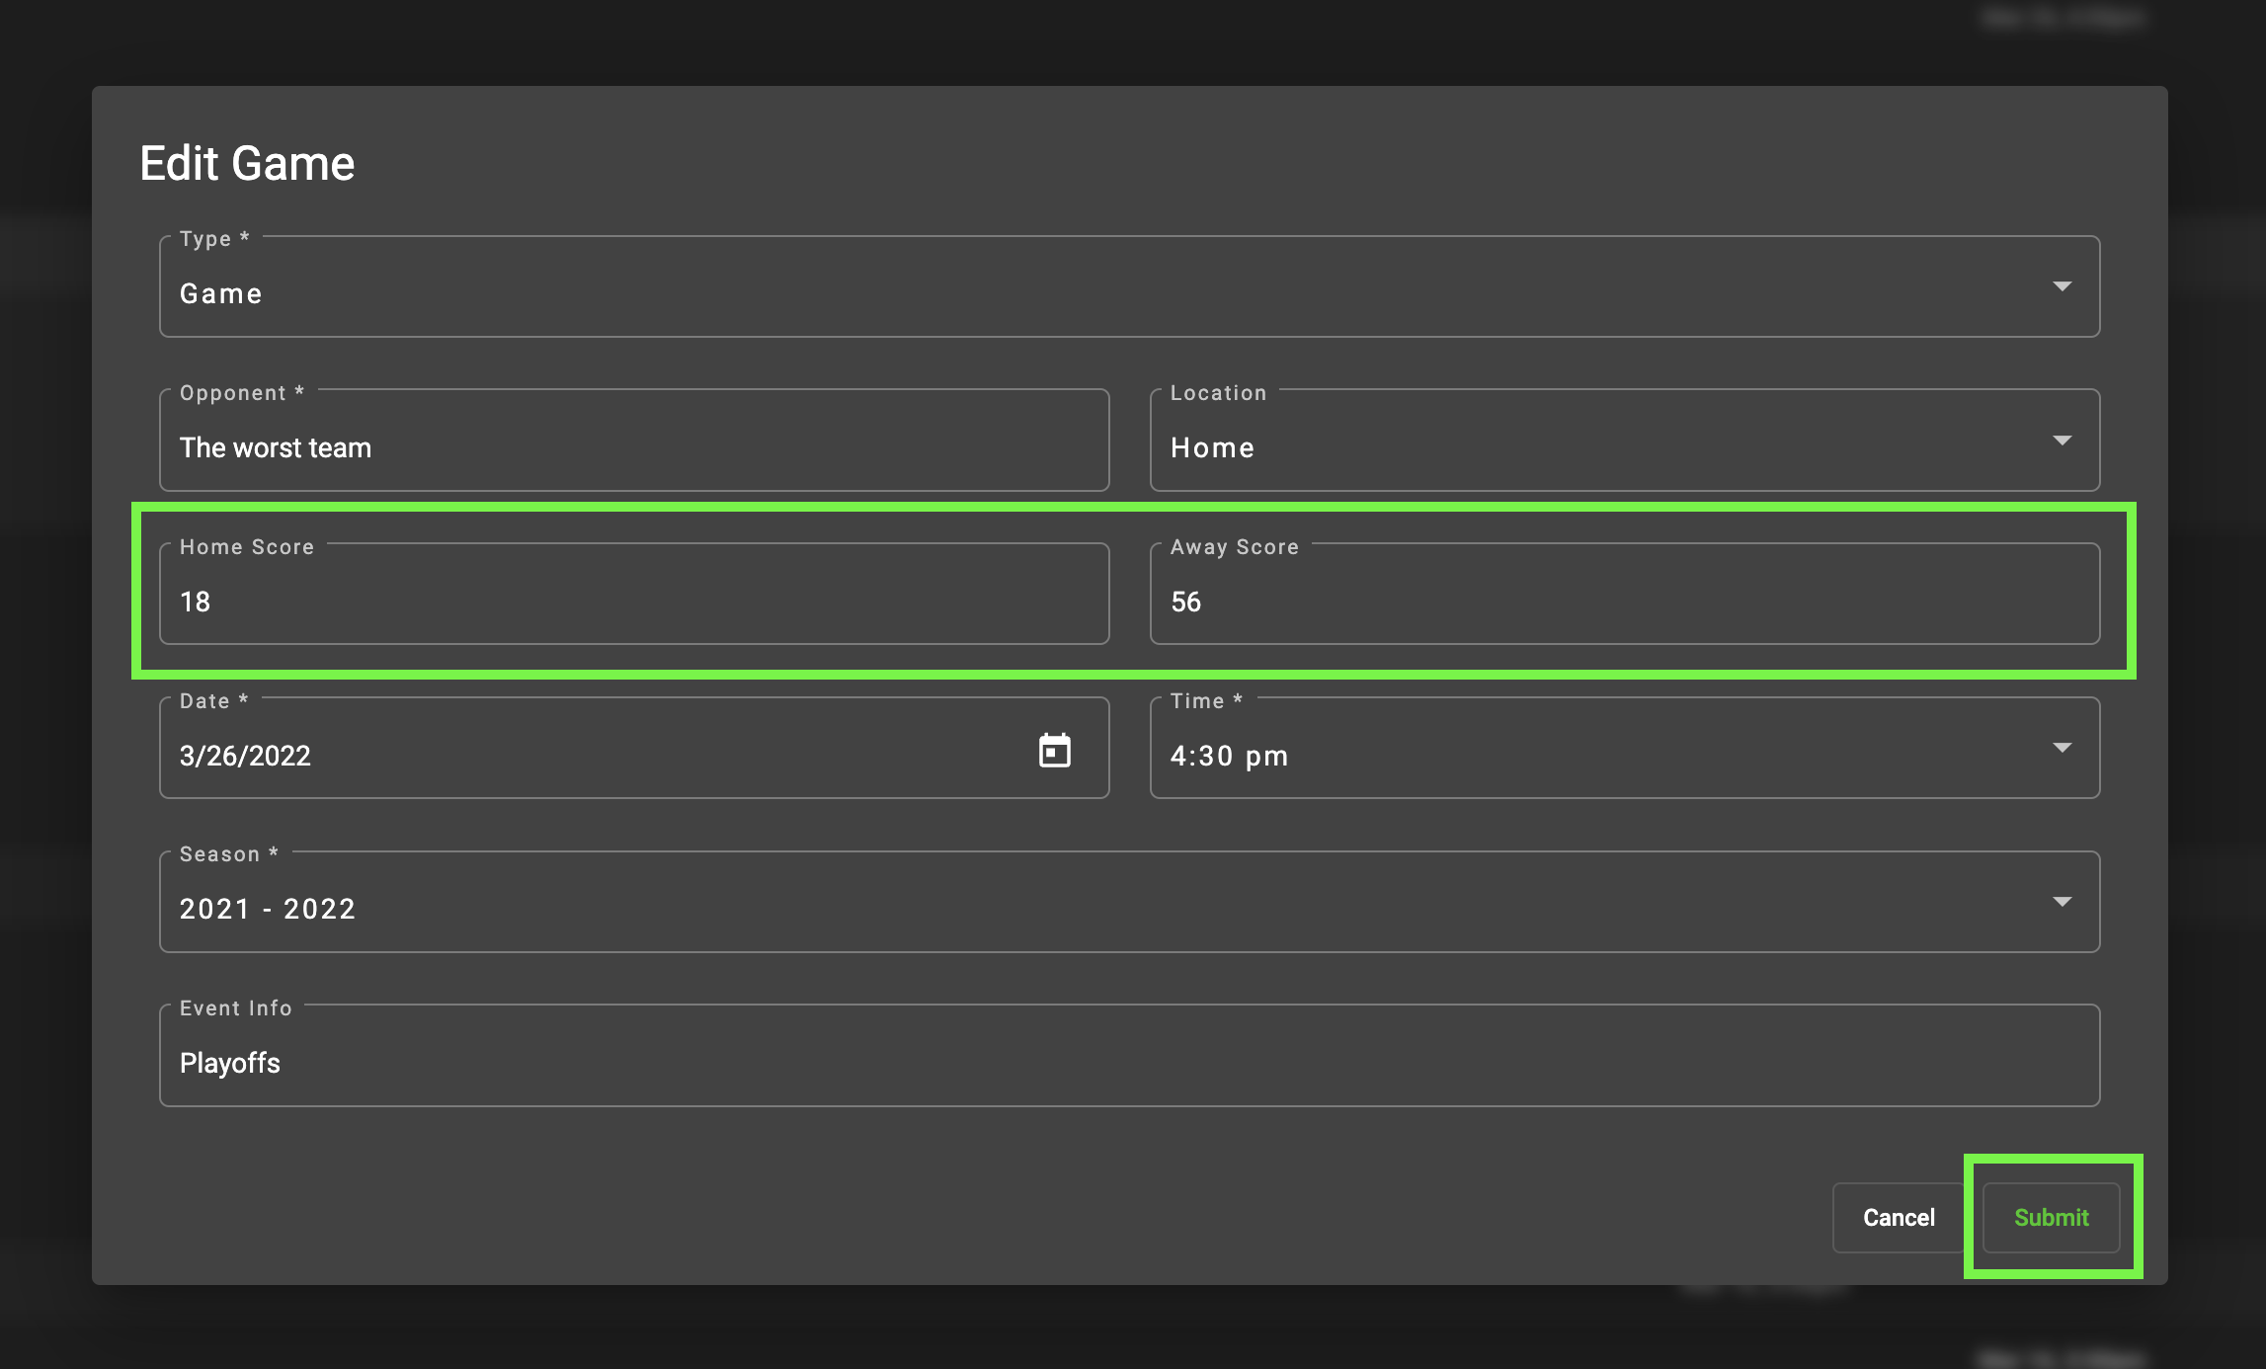The image size is (2266, 1369).
Task: Expand the Season dropdown arrow
Action: [2062, 902]
